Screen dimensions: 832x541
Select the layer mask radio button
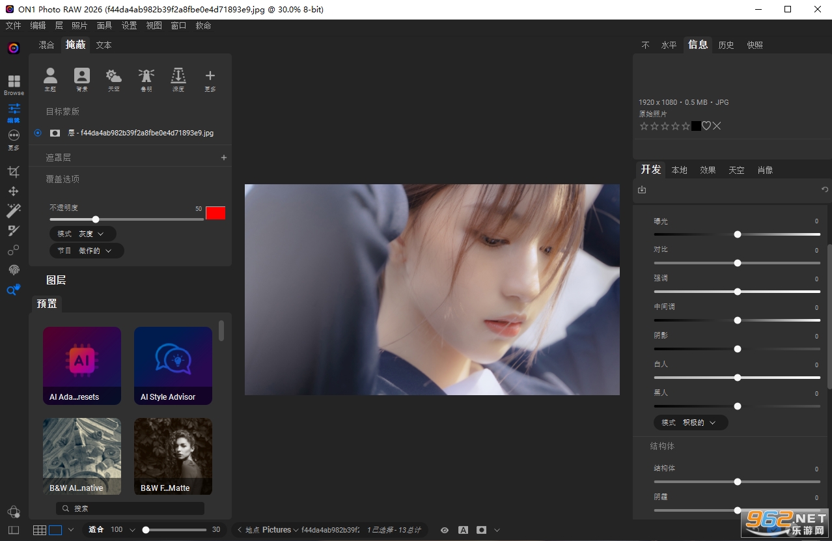pos(38,133)
